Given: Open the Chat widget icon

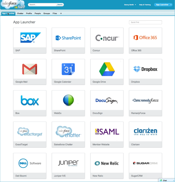Looking at the screenshot, I should pos(161,180).
